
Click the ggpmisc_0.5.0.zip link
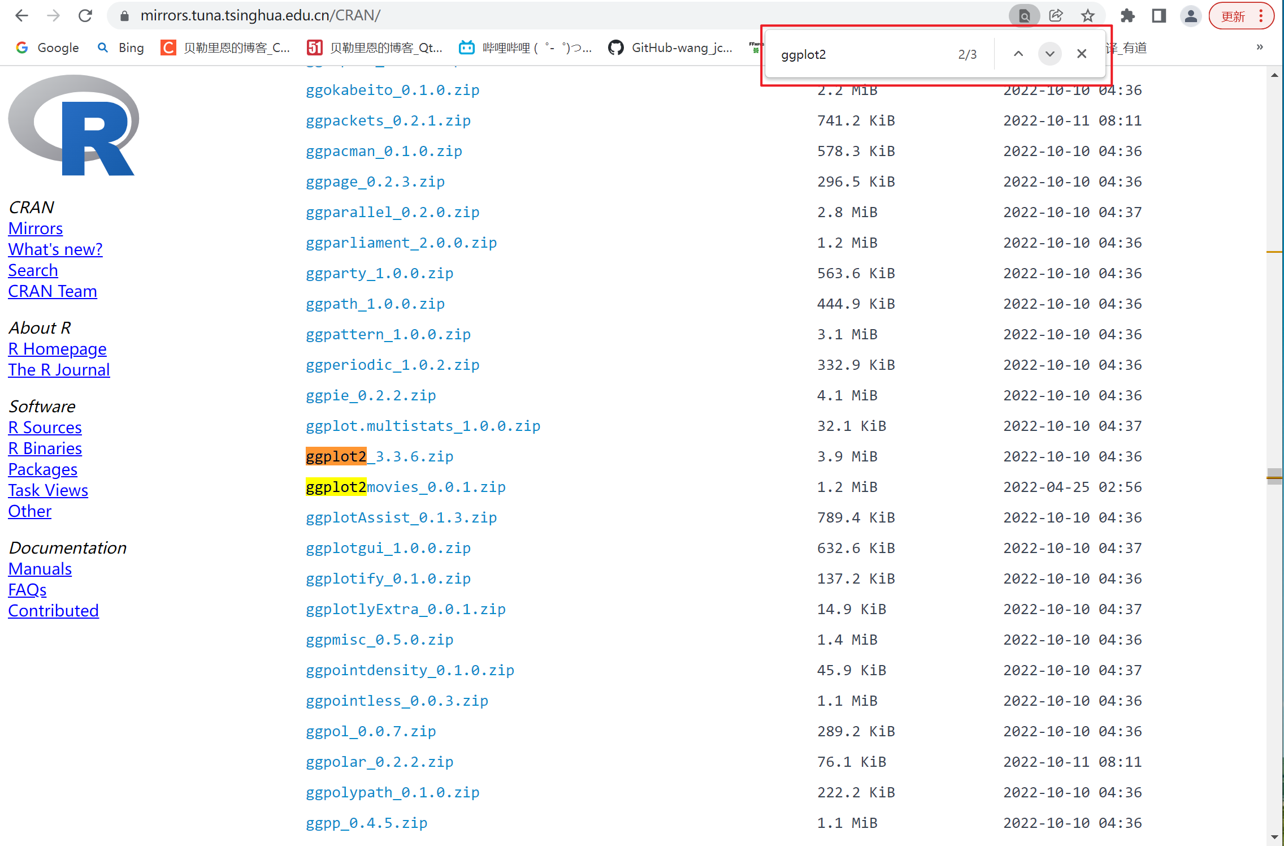(x=379, y=640)
